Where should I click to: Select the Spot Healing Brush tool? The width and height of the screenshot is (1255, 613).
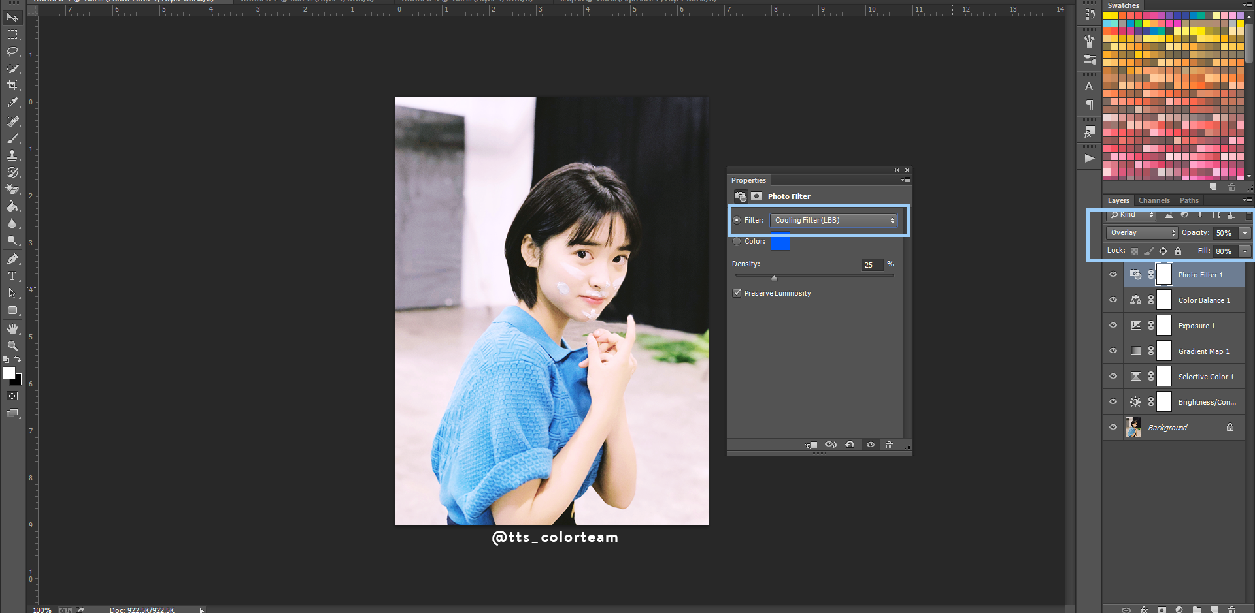point(12,121)
